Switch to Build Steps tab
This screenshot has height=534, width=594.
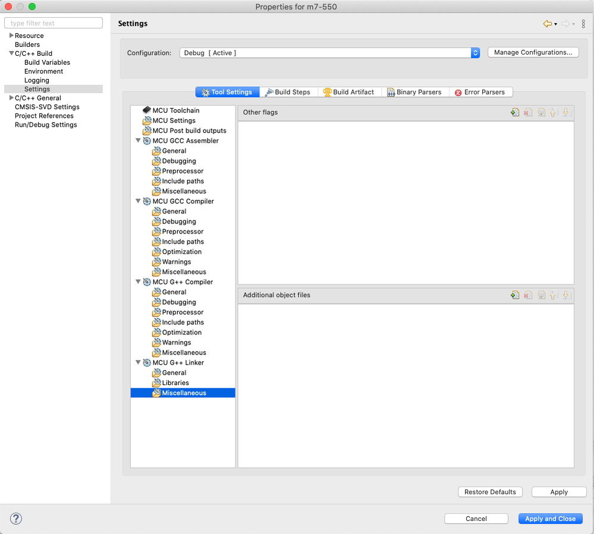point(288,92)
